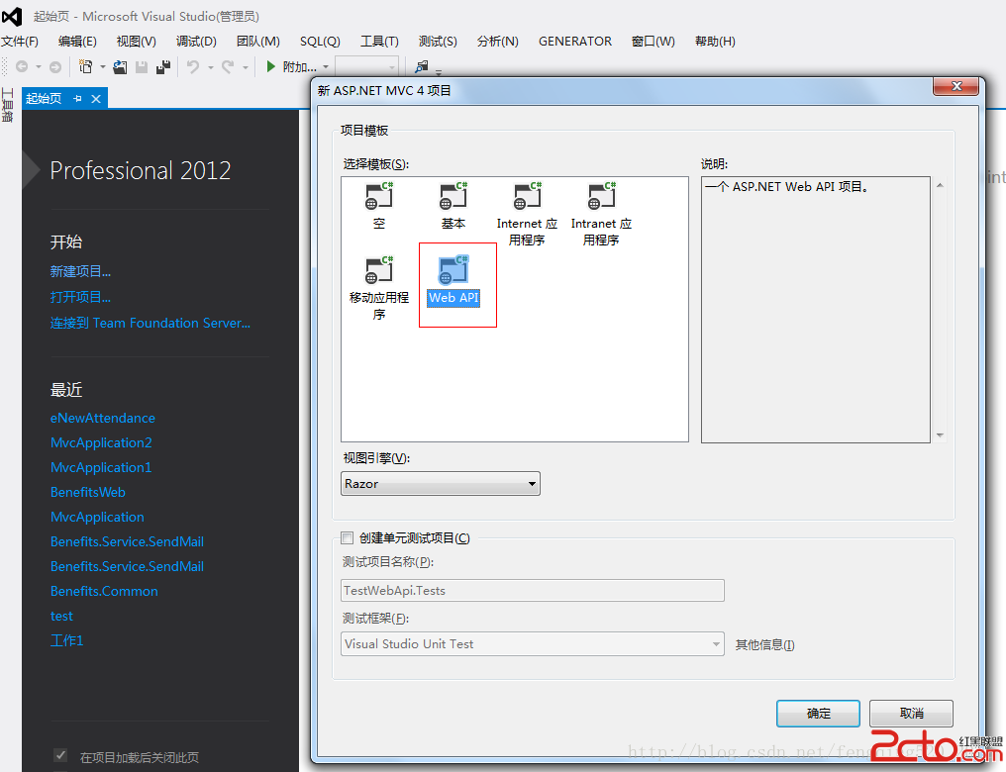Choose the Intranet 应用程序 template
The height and width of the screenshot is (772, 1006).
601,197
